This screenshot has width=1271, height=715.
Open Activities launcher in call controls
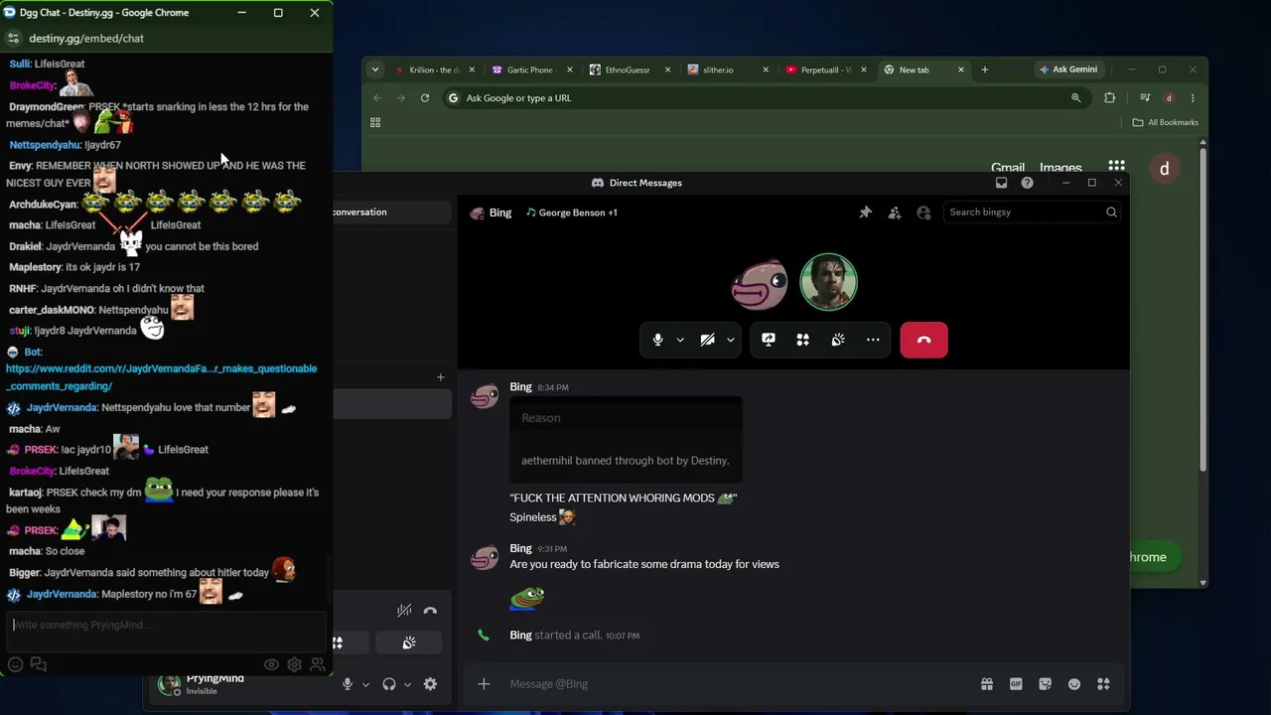pyautogui.click(x=803, y=340)
